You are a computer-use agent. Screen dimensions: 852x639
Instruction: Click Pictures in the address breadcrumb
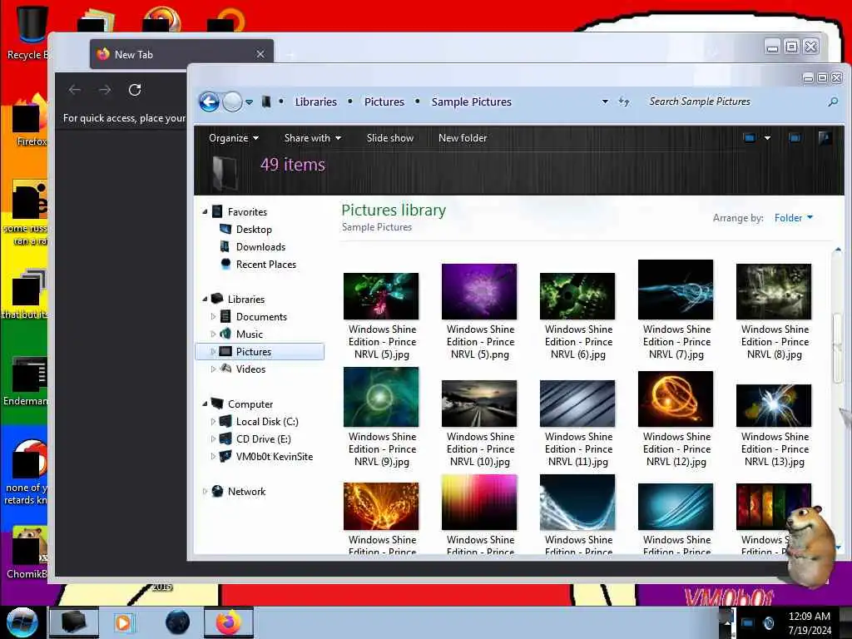(384, 102)
